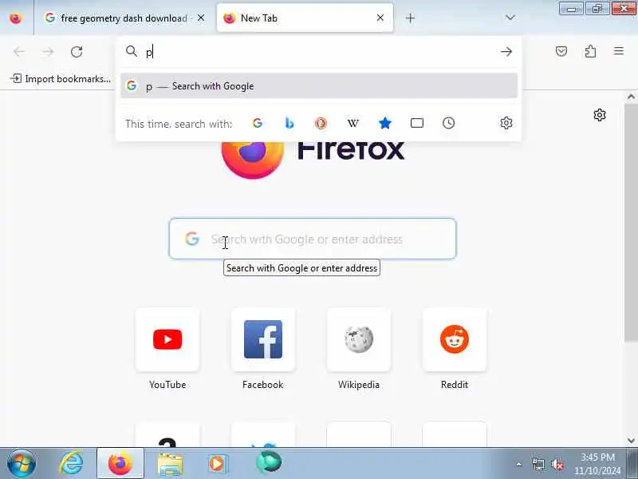The height and width of the screenshot is (479, 638).
Task: Show hidden system tray icons
Action: coord(519,464)
